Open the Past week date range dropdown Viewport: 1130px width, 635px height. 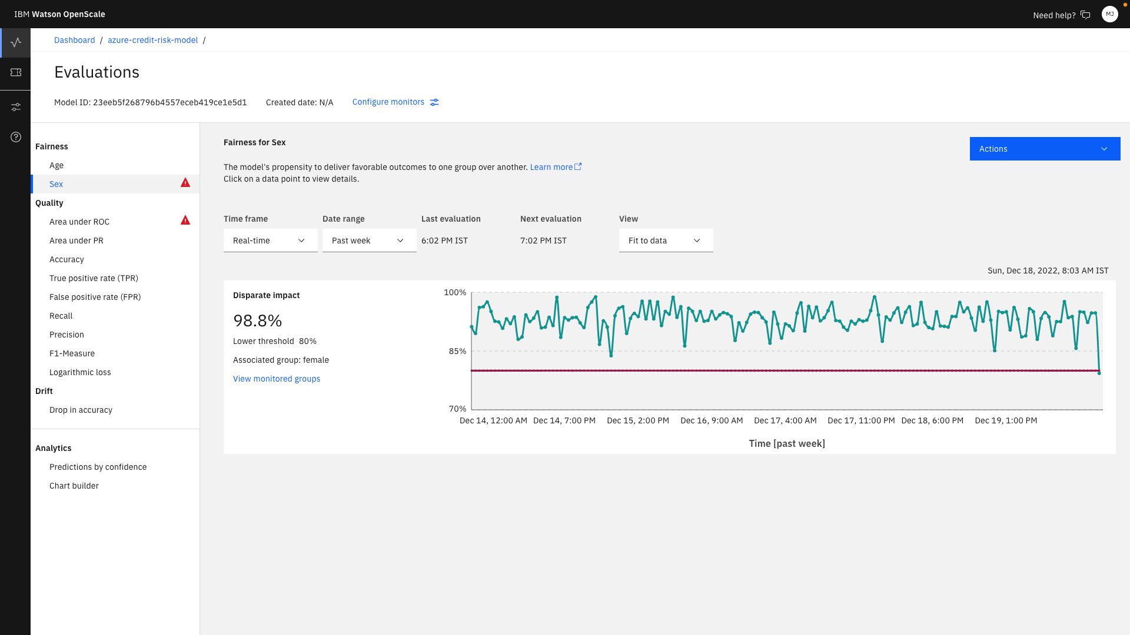369,240
